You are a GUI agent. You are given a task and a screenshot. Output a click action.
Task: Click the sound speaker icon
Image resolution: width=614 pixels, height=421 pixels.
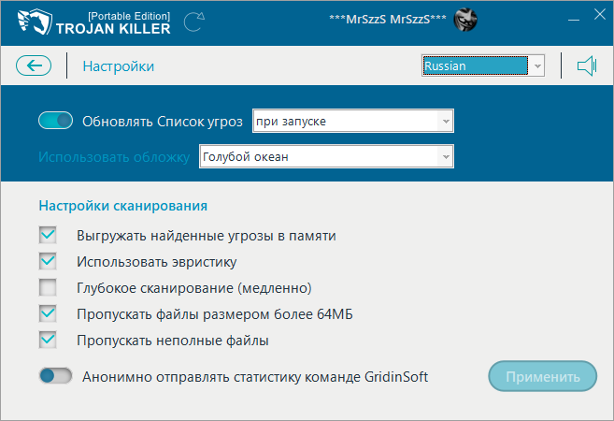[x=586, y=65]
